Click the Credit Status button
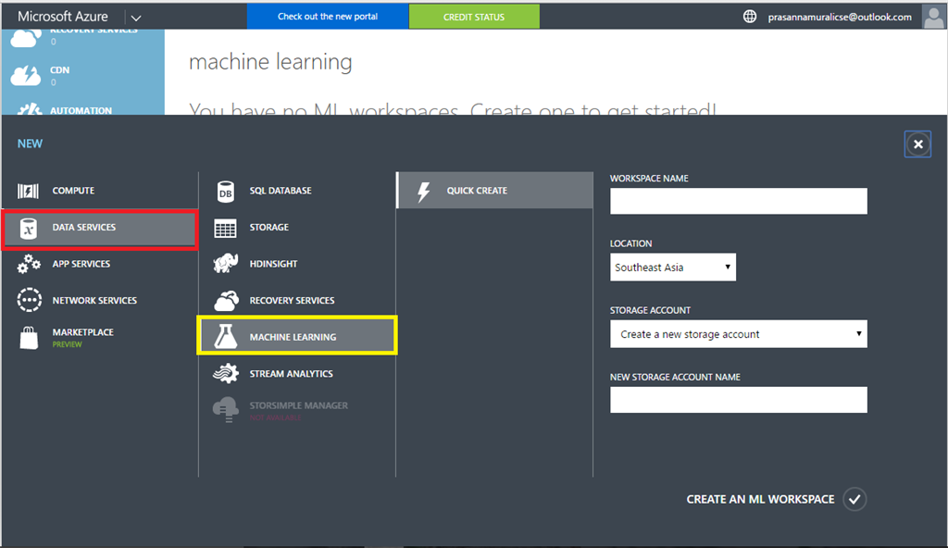The width and height of the screenshot is (948, 548). tap(474, 17)
